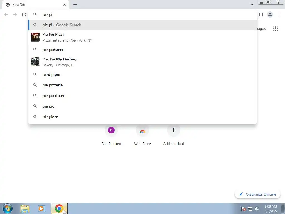
Task: Click the network tray icon
Action: pos(250,209)
